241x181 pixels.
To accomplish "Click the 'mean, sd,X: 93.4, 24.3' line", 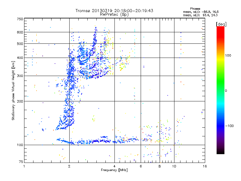I will [200, 15].
